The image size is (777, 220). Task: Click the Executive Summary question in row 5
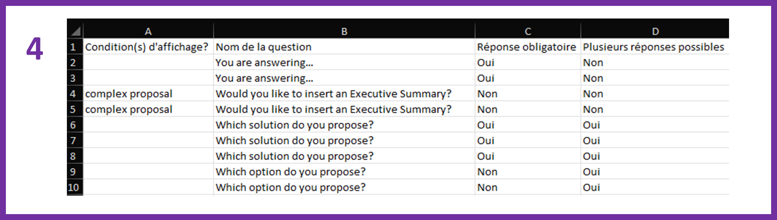[333, 109]
